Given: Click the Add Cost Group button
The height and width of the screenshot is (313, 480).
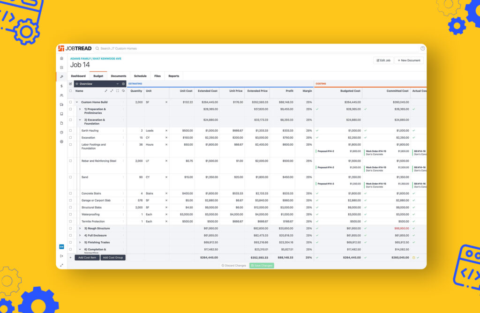Looking at the screenshot, I should [113, 258].
